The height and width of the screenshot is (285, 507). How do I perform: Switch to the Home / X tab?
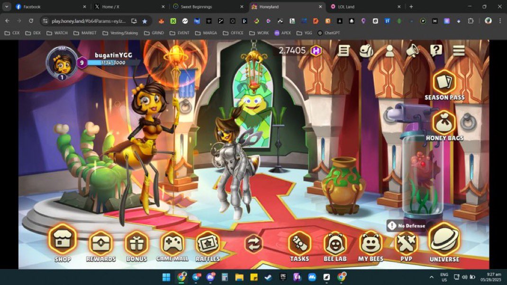point(129,7)
